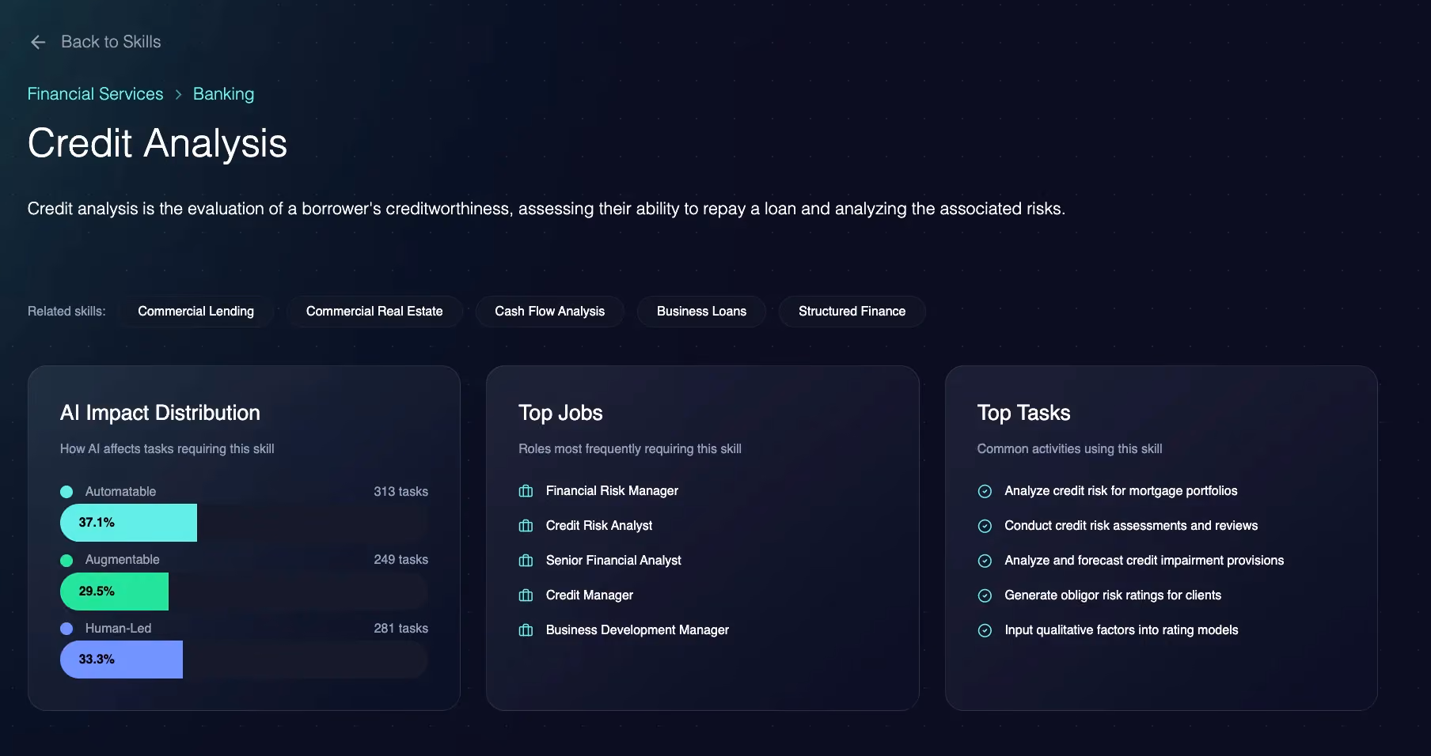
Task: Click the Automatable label
Action: (x=120, y=492)
